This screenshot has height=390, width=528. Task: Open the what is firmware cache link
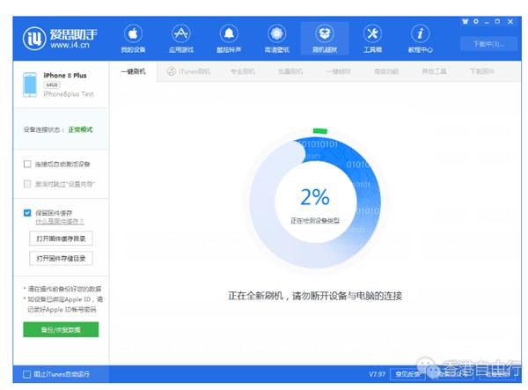[x=60, y=221]
